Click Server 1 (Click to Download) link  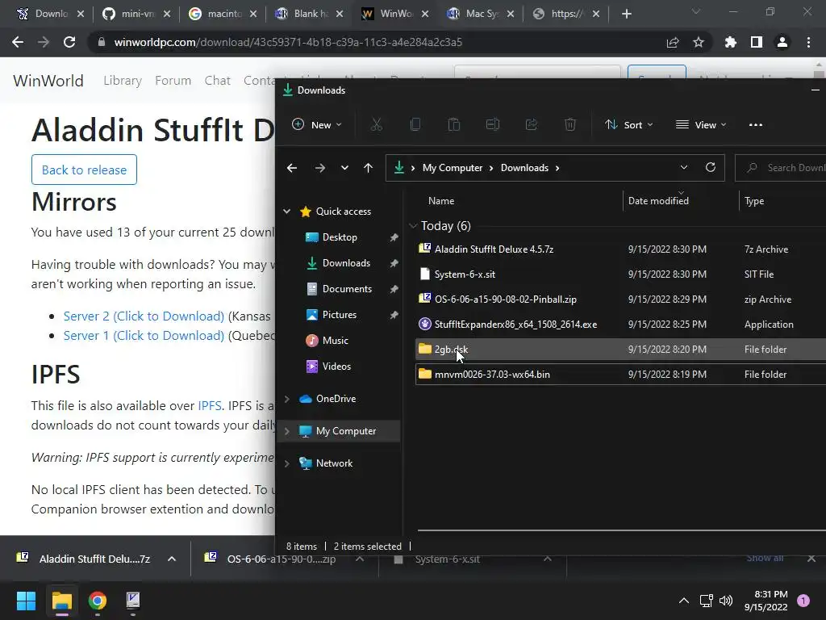click(x=144, y=336)
